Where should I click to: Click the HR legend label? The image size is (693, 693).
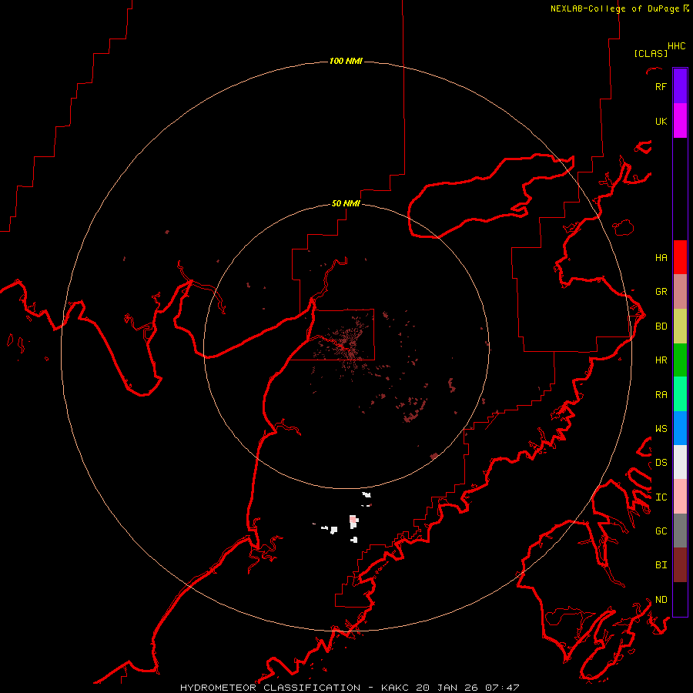661,360
